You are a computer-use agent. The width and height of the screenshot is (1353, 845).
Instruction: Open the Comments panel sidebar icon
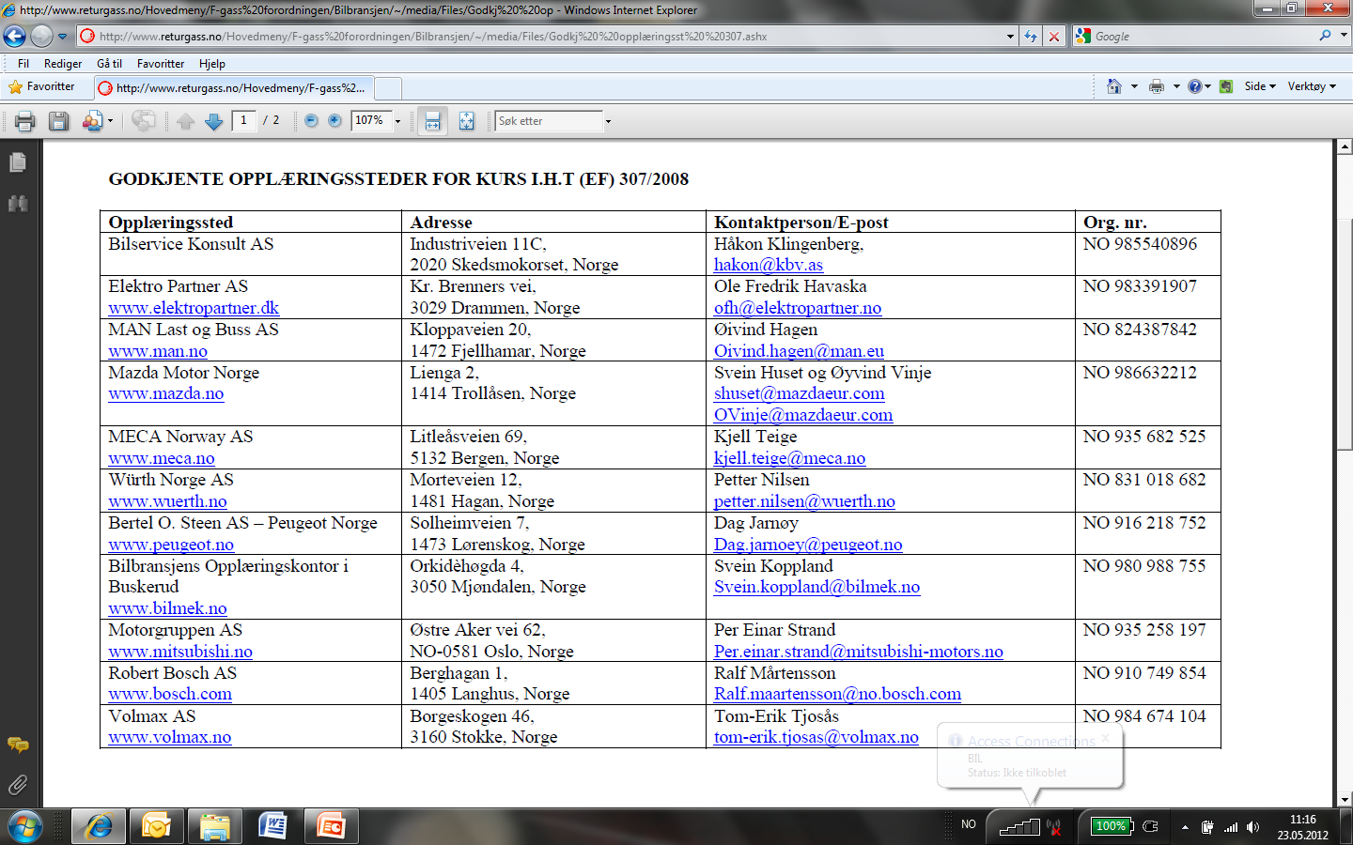tap(17, 745)
